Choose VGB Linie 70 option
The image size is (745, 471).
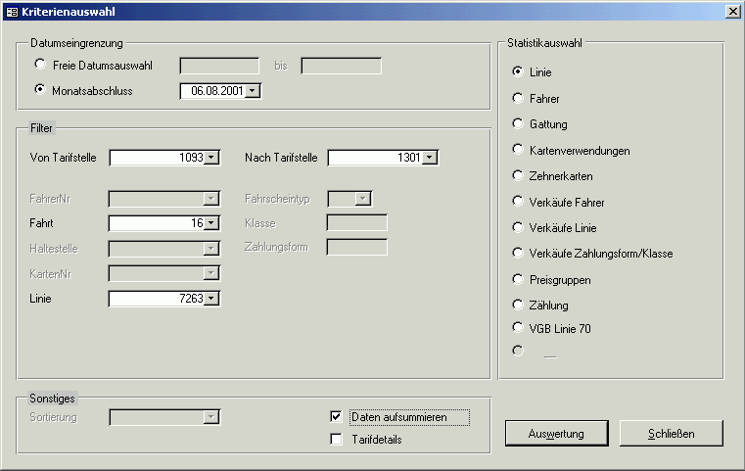tap(518, 327)
